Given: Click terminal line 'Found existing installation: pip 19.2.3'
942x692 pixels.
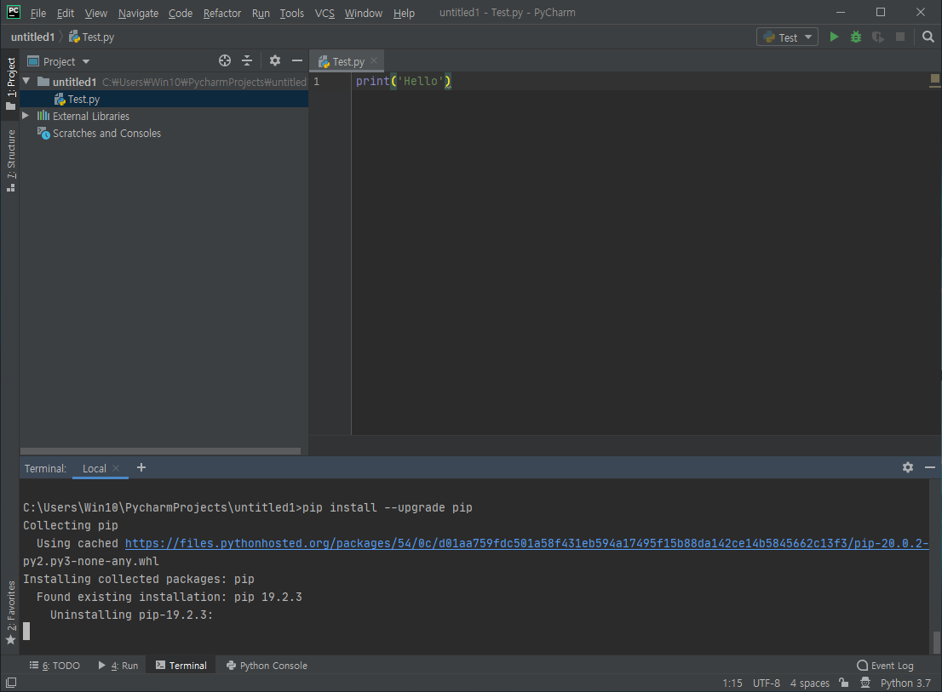Looking at the screenshot, I should point(169,597).
